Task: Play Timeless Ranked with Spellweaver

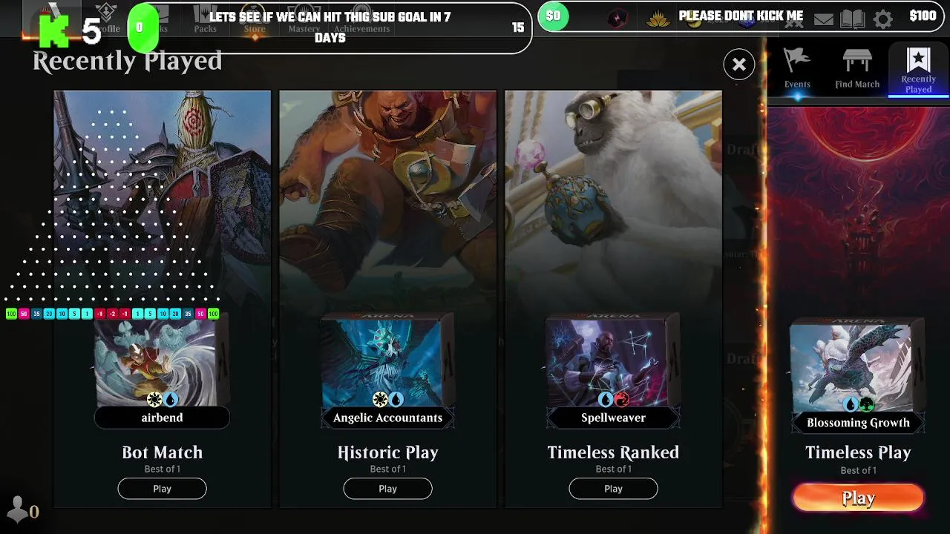Action: coord(613,489)
